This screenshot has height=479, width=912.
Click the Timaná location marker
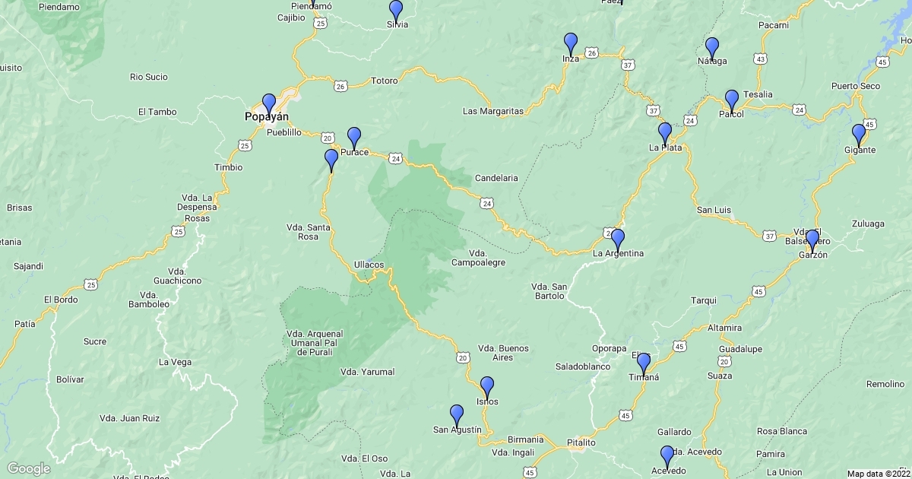point(644,364)
